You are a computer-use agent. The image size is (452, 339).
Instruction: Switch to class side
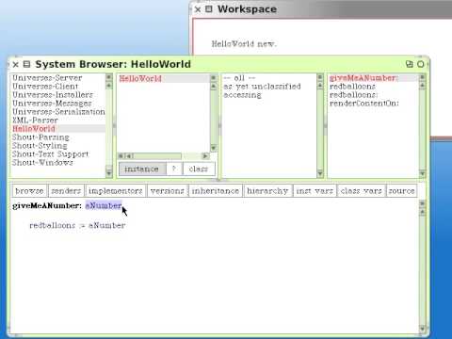[199, 169]
